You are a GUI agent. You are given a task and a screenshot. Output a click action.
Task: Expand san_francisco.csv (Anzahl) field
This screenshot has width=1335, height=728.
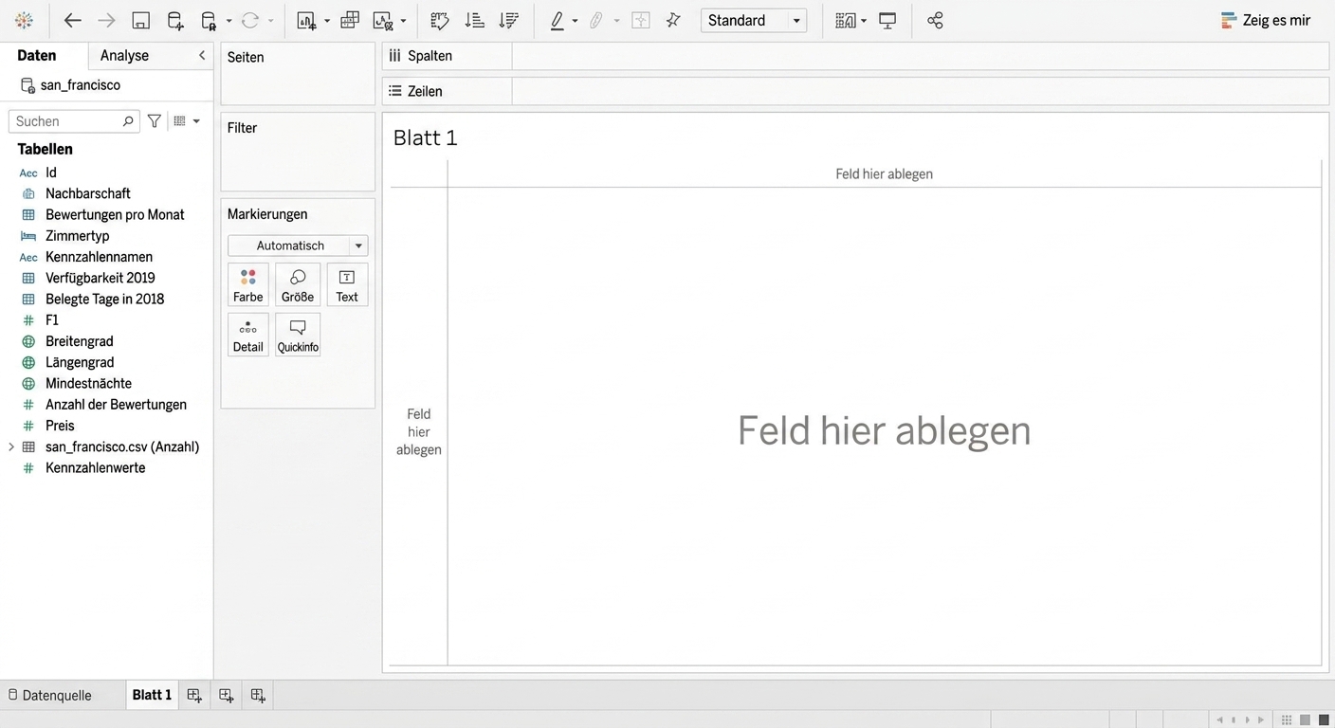[11, 446]
